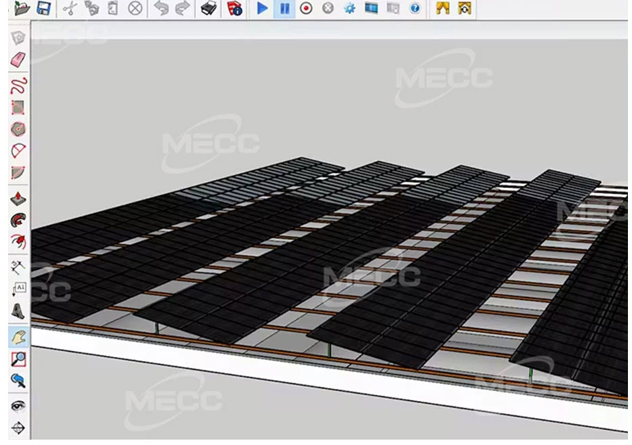632x445 pixels.
Task: Toggle the Pause button
Action: [285, 8]
